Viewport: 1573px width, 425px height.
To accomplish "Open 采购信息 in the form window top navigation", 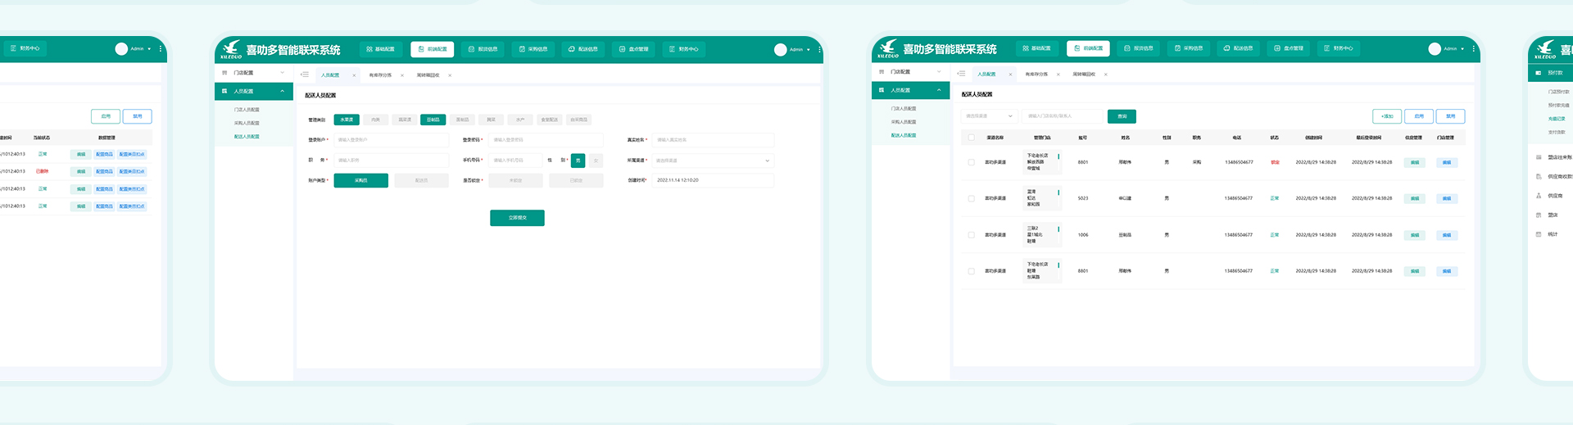I will click(533, 49).
